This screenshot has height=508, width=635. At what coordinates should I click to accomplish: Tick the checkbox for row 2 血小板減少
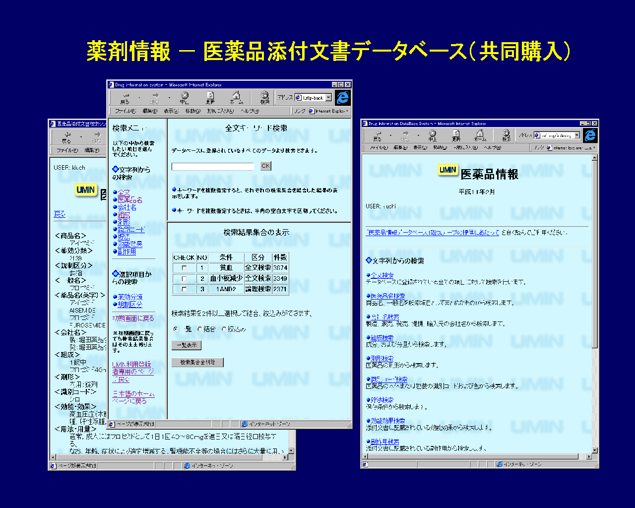click(185, 279)
